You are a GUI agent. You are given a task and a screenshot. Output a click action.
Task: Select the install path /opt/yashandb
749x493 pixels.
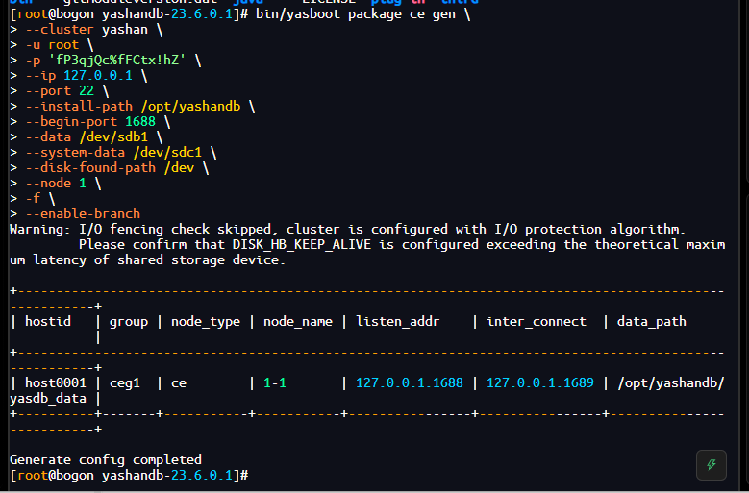[190, 107]
